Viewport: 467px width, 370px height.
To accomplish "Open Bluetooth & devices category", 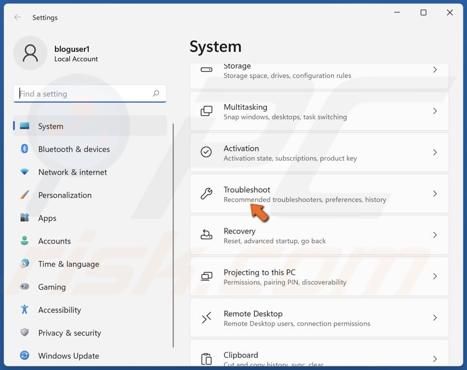I will tap(90, 149).
